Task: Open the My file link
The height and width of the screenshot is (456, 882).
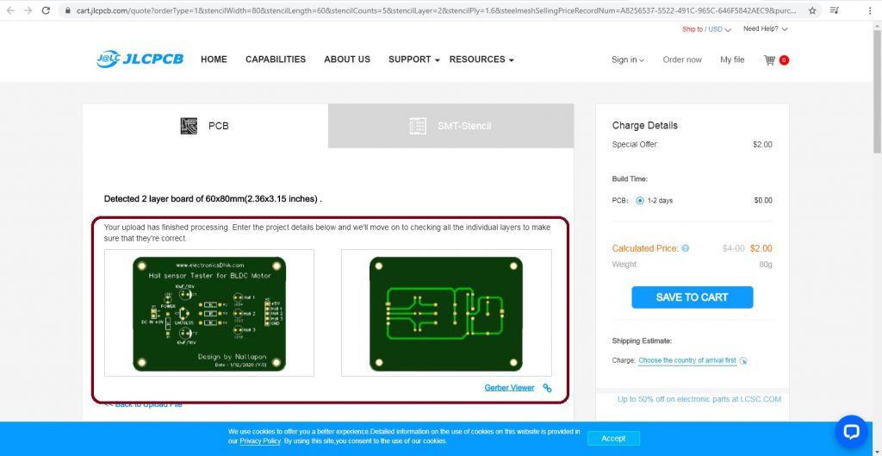Action: (x=732, y=59)
